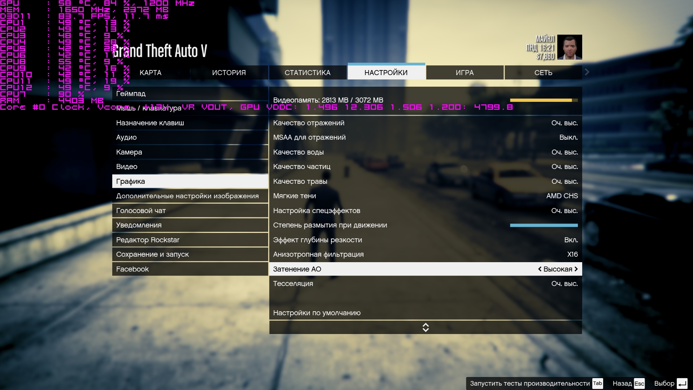
Task: Click the up/down scroll arrows under settings list
Action: 425,328
